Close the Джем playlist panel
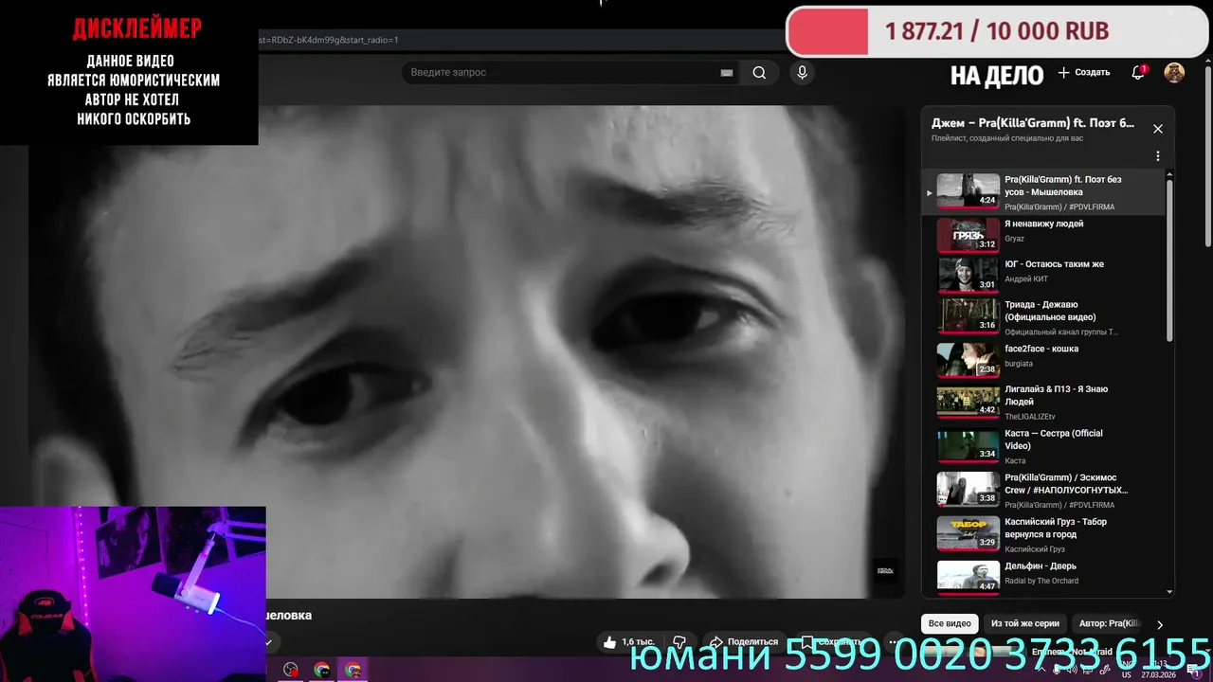 1157,129
